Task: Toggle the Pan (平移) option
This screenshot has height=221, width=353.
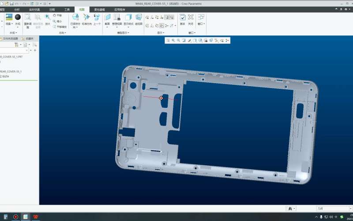Action: tap(57, 15)
